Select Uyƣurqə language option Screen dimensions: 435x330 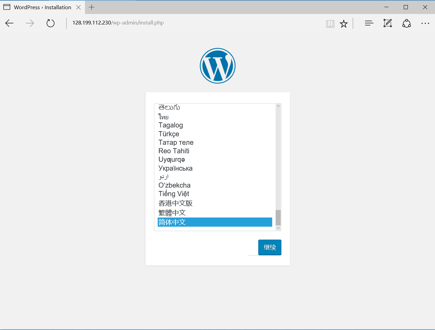pos(215,159)
